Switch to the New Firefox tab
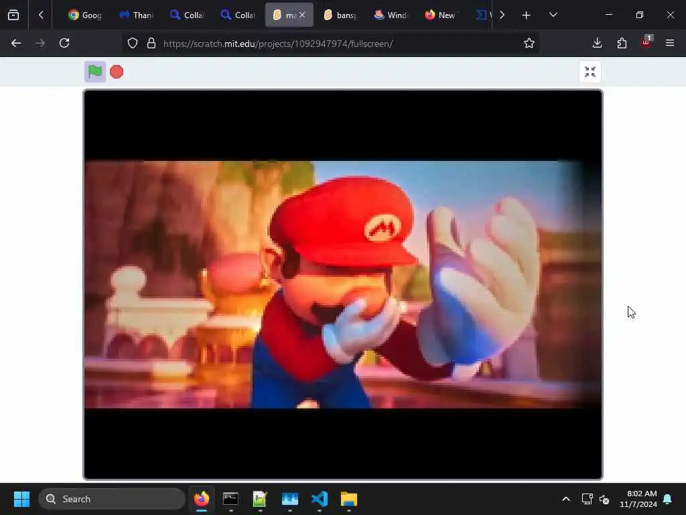Viewport: 686px width, 515px height. tap(441, 15)
